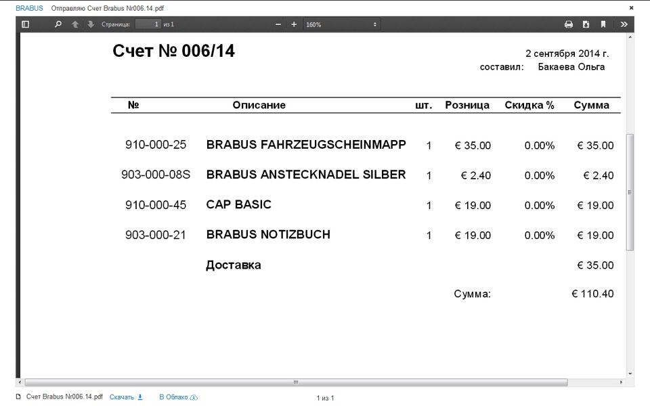Click the Сумма: total label

[472, 294]
